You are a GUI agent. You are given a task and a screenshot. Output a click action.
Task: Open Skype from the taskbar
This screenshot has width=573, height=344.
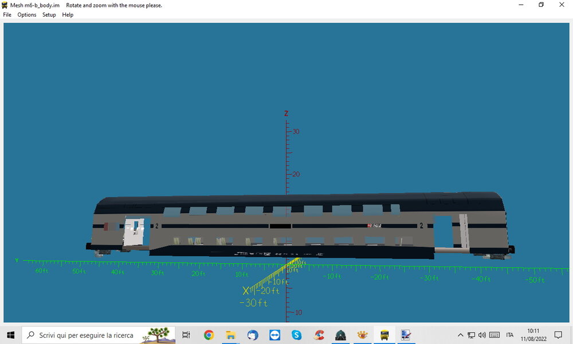coord(296,335)
